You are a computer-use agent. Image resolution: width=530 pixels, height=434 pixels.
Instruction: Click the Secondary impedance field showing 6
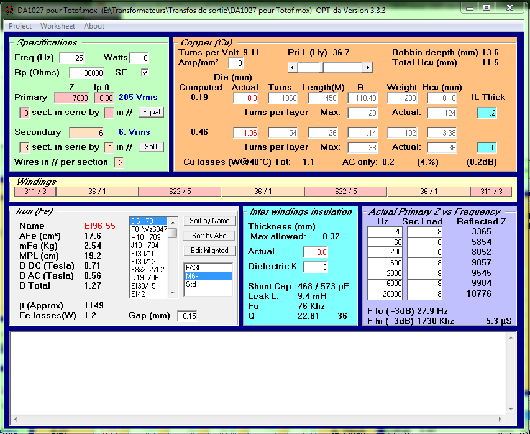[x=86, y=132]
